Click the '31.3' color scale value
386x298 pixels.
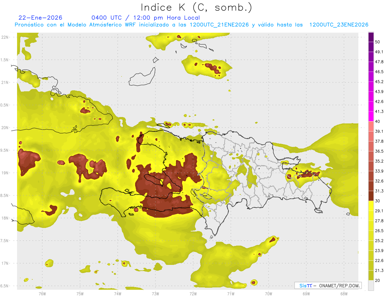[379, 191]
